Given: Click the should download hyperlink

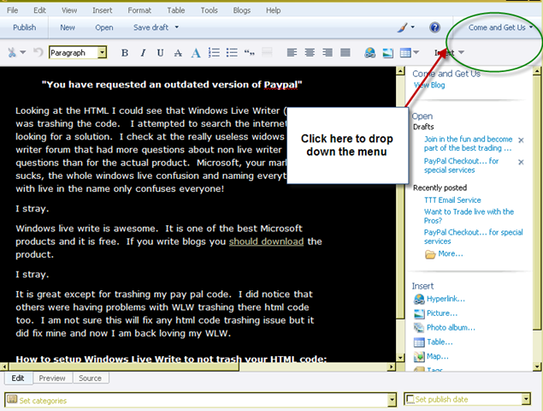Looking at the screenshot, I should click(266, 241).
